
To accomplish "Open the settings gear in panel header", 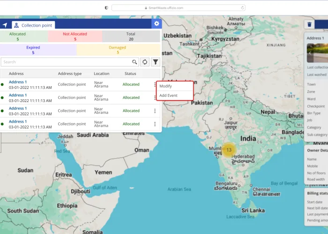I will click(157, 24).
